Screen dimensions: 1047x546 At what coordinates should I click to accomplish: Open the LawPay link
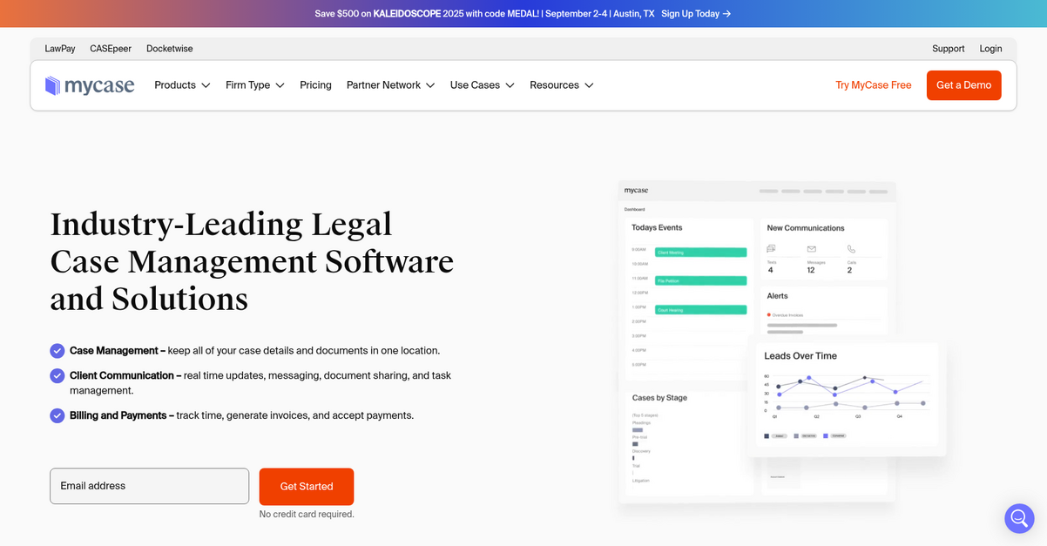pyautogui.click(x=60, y=49)
